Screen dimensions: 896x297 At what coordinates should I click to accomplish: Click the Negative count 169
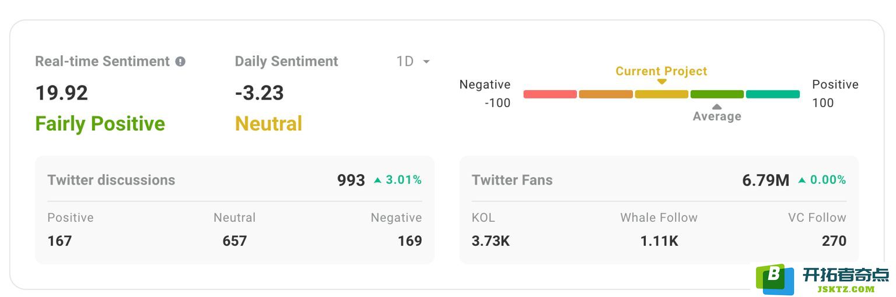tap(409, 241)
